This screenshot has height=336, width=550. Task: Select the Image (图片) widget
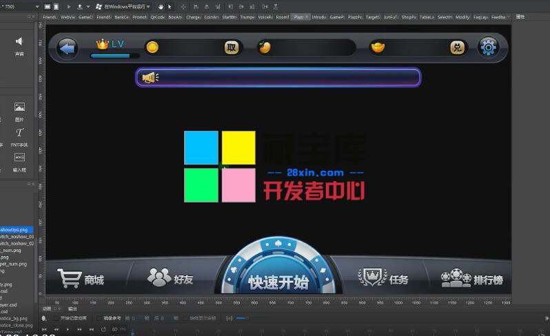coord(19,112)
